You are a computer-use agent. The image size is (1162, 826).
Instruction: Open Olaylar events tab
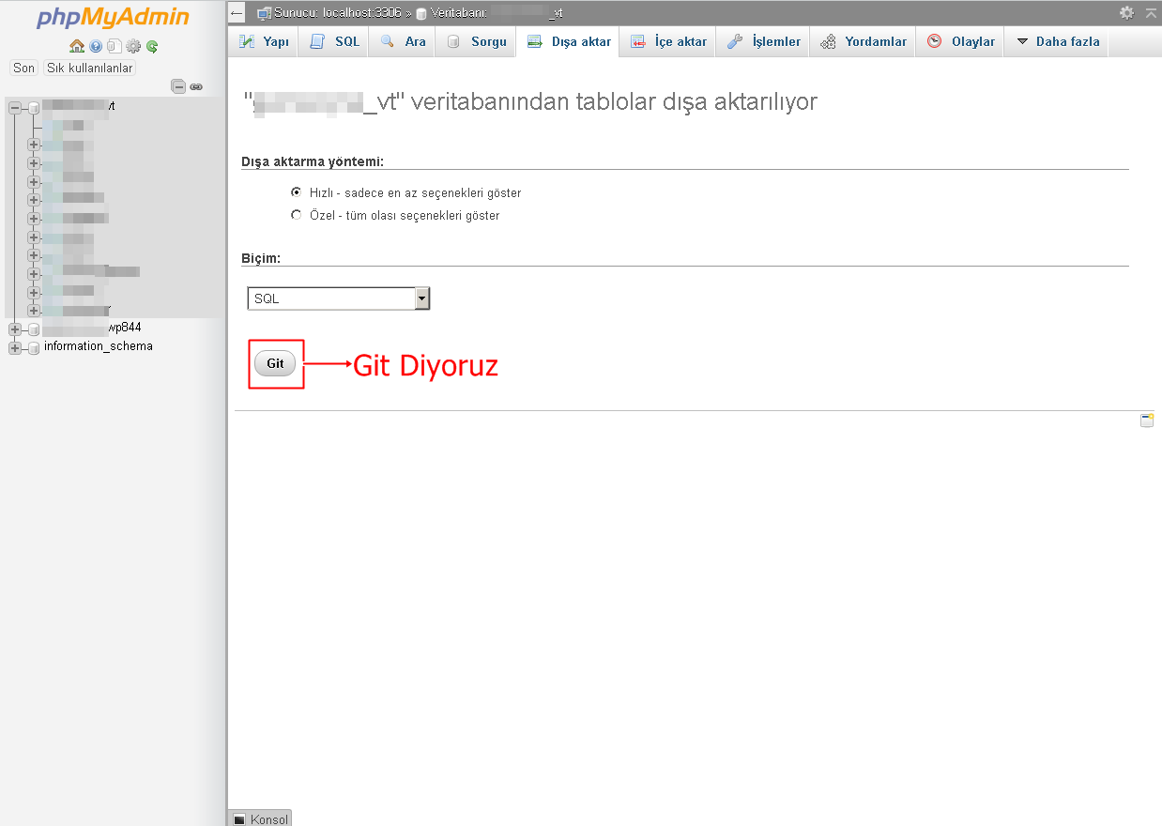click(960, 41)
